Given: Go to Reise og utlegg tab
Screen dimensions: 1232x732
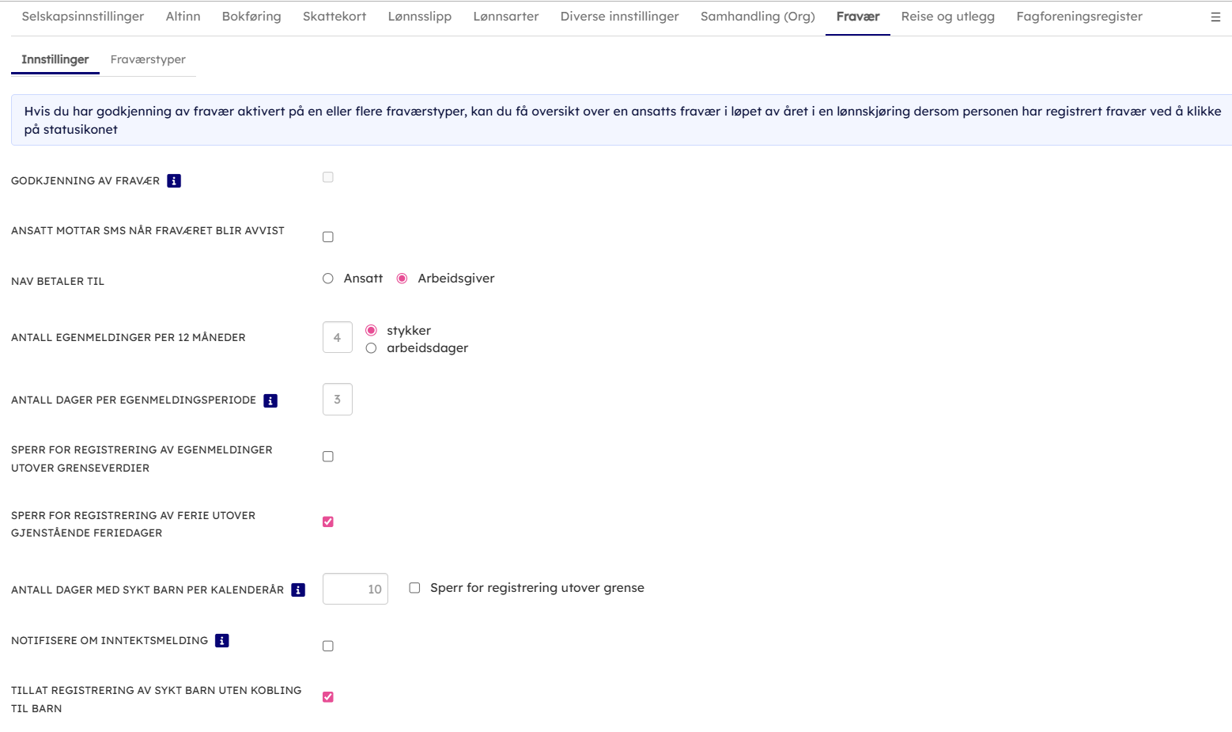Looking at the screenshot, I should click(947, 17).
